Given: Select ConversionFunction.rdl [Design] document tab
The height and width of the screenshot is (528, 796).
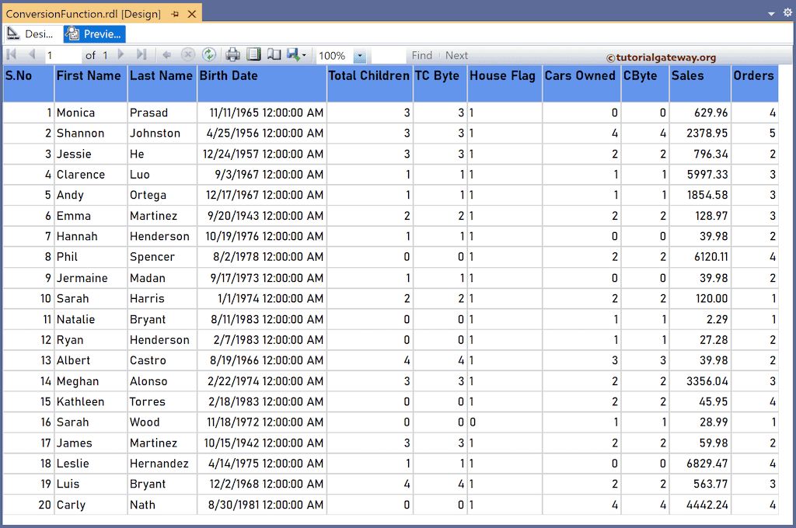Looking at the screenshot, I should tap(83, 14).
